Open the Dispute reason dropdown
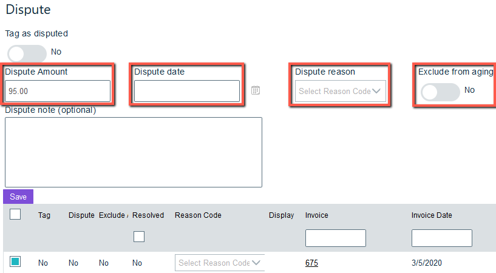Viewport: 496px width, 273px height. 340,92
